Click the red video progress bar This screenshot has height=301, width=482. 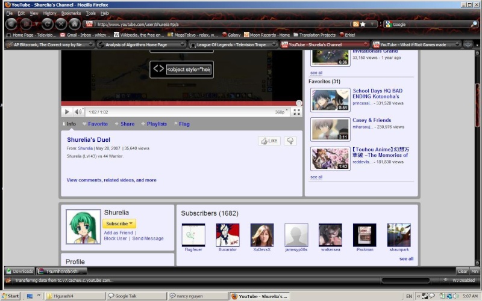181,103
